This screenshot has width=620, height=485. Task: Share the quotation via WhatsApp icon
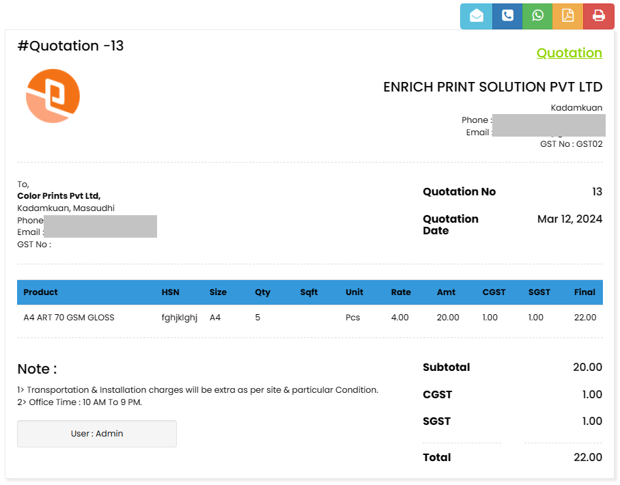point(538,16)
